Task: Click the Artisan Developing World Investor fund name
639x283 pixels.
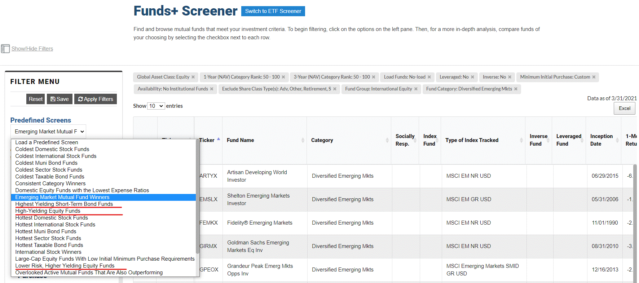Action: (257, 176)
